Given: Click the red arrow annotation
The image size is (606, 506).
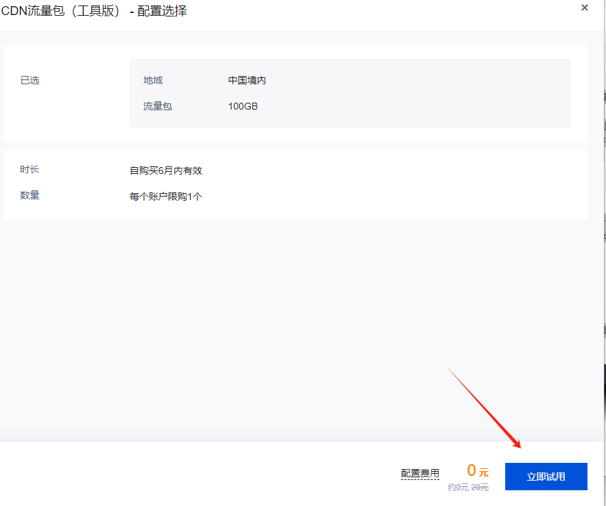Looking at the screenshot, I should (x=485, y=407).
